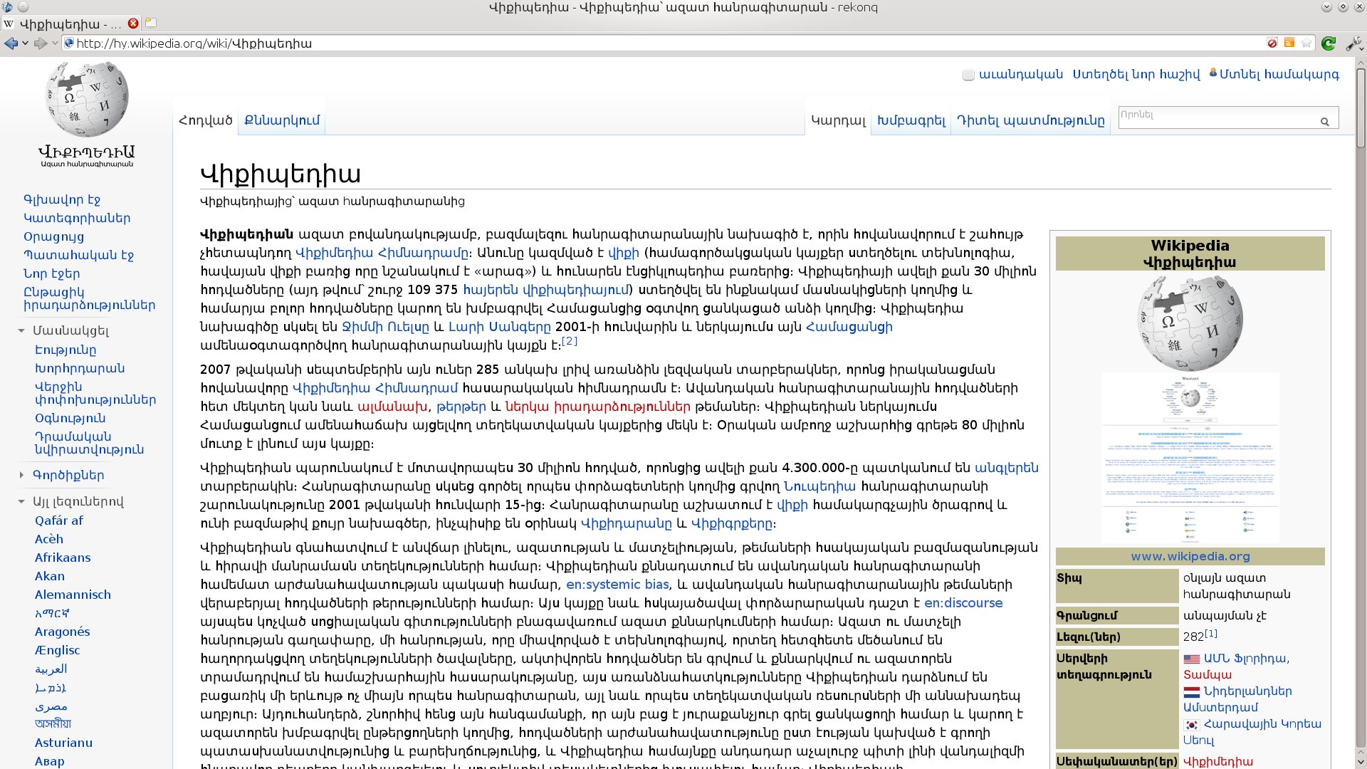This screenshot has width=1367, height=769.
Task: Click the globe site icon in the URL bar
Action: pyautogui.click(x=69, y=43)
